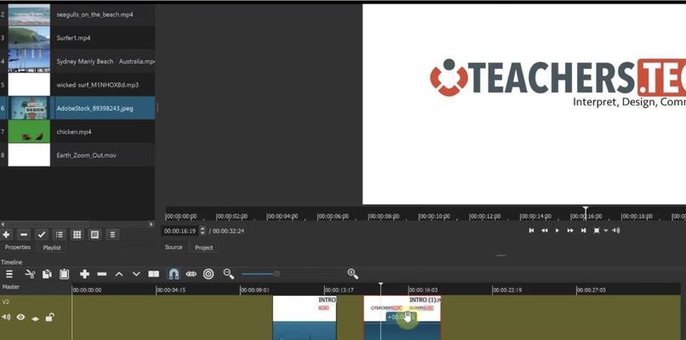Click the timecode spinner arrows

point(202,230)
